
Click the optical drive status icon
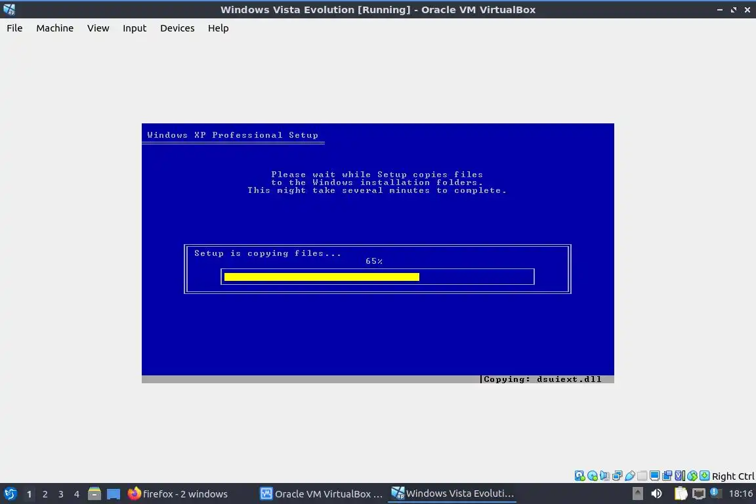593,476
